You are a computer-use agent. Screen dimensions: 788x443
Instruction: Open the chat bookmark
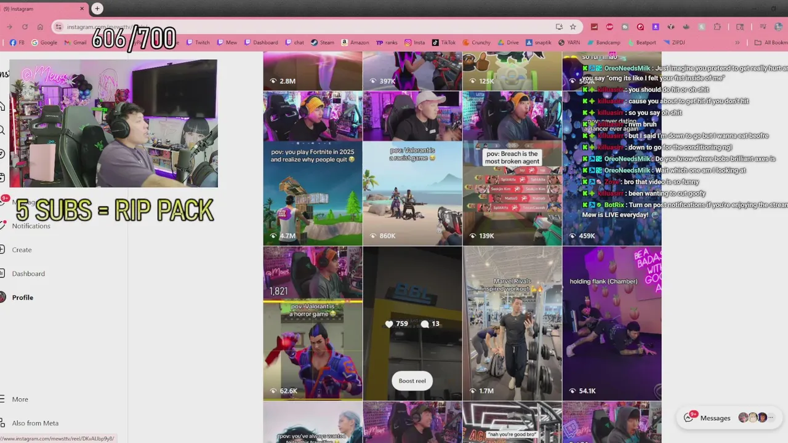point(294,42)
